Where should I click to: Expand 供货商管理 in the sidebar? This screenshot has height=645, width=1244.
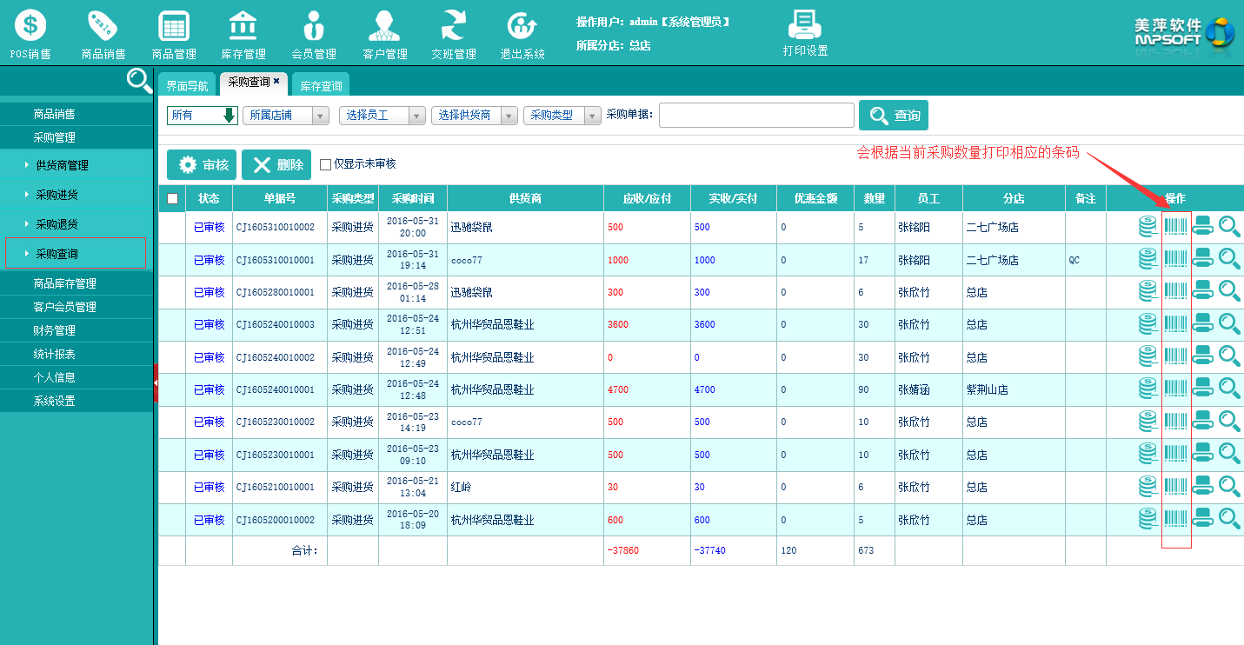[62, 165]
